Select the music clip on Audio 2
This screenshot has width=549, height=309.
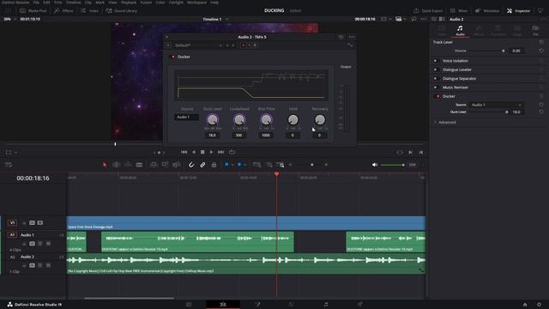[246, 264]
